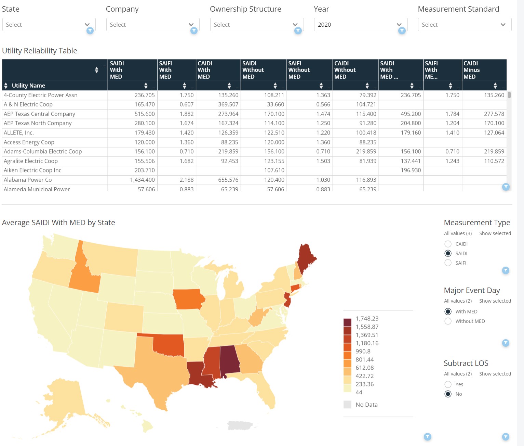Viewport: 524px width, 446px height.
Task: Select the CAIDI measurement type
Action: tap(448, 244)
